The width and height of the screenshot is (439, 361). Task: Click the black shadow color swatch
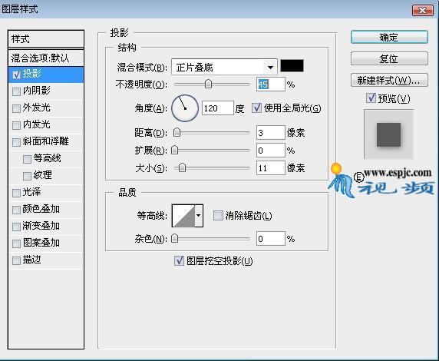292,66
